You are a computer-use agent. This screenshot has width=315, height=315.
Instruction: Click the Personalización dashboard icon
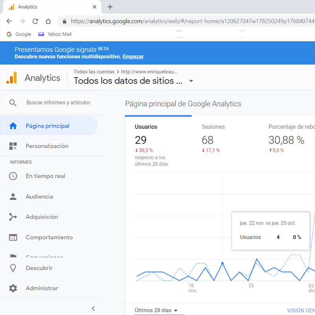tap(13, 146)
